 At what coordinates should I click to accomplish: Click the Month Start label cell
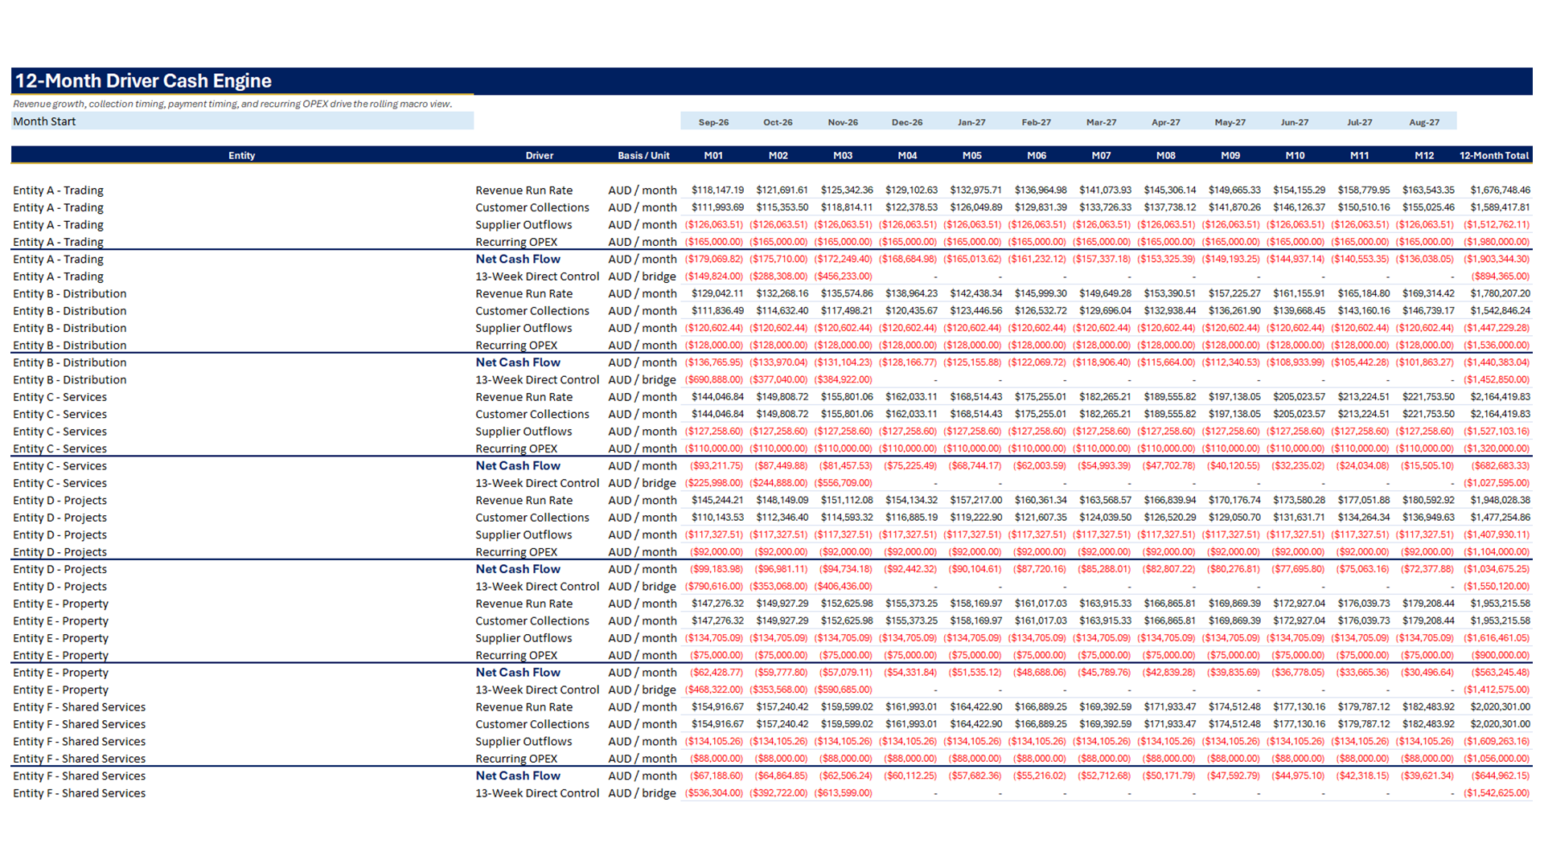point(242,121)
